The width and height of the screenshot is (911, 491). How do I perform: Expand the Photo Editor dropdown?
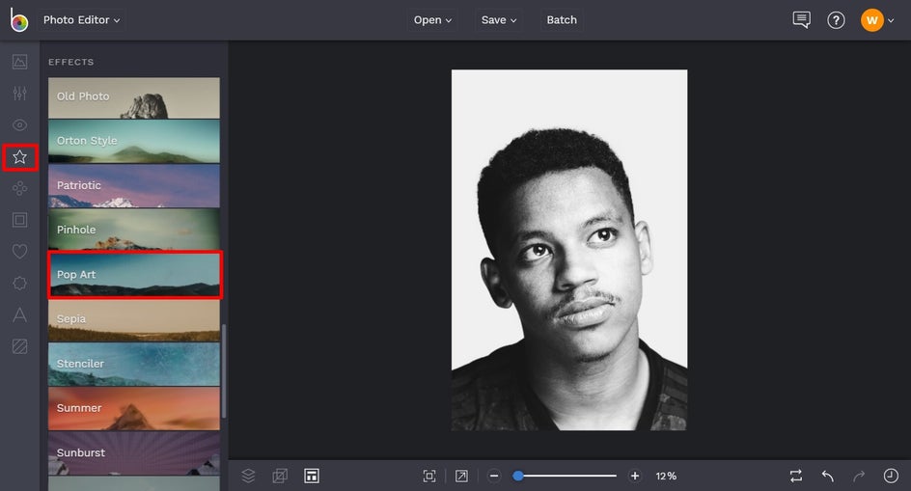81,20
